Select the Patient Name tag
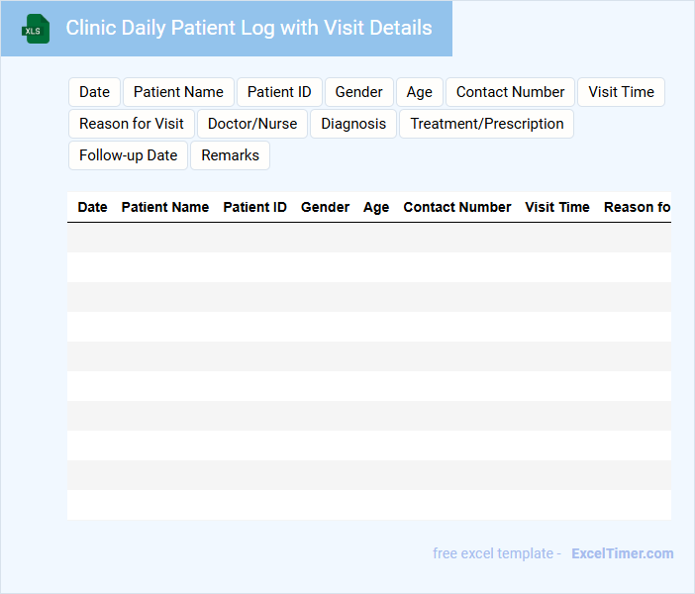695x594 pixels. tap(178, 92)
